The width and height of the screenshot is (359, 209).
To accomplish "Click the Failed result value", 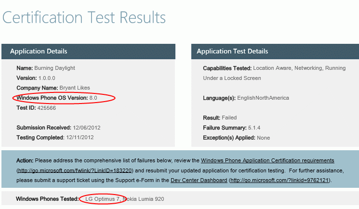I will [x=229, y=118].
